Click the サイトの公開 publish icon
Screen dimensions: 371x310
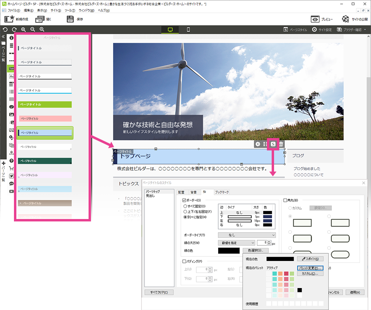345,19
